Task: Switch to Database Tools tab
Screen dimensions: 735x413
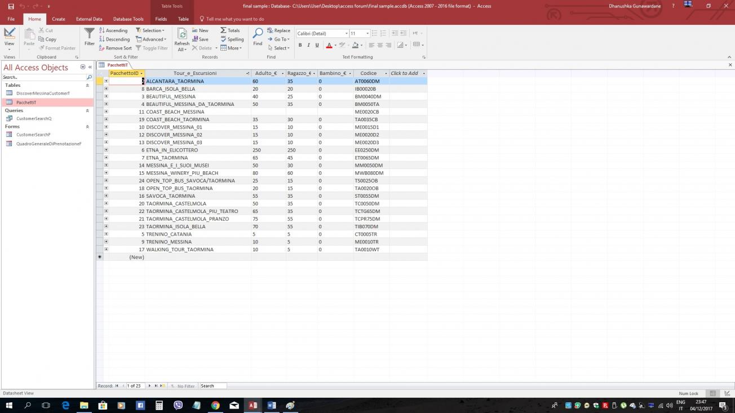Action: [x=128, y=19]
